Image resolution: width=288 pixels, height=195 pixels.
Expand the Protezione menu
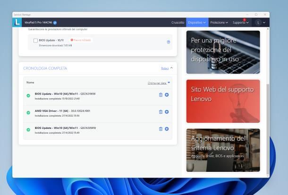(219, 22)
